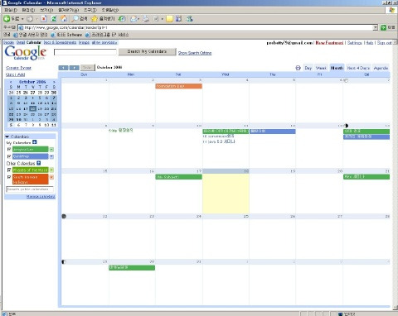Screen dimensions: 398x316
Task: Click the Edit page toolbar icon
Action: click(156, 19)
